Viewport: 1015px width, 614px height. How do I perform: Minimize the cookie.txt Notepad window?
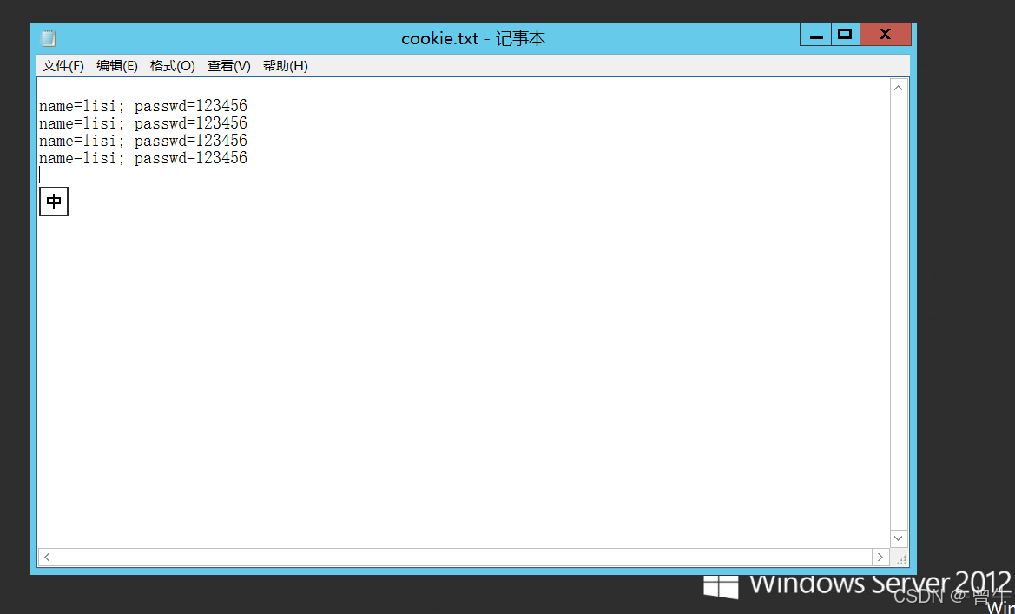pyautogui.click(x=815, y=35)
